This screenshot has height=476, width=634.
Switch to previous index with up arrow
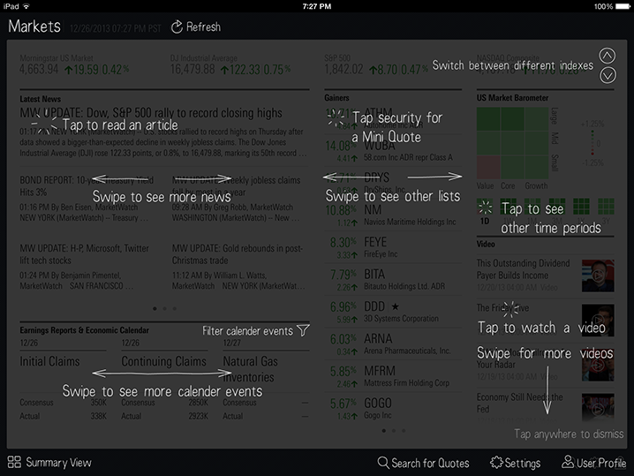(608, 56)
